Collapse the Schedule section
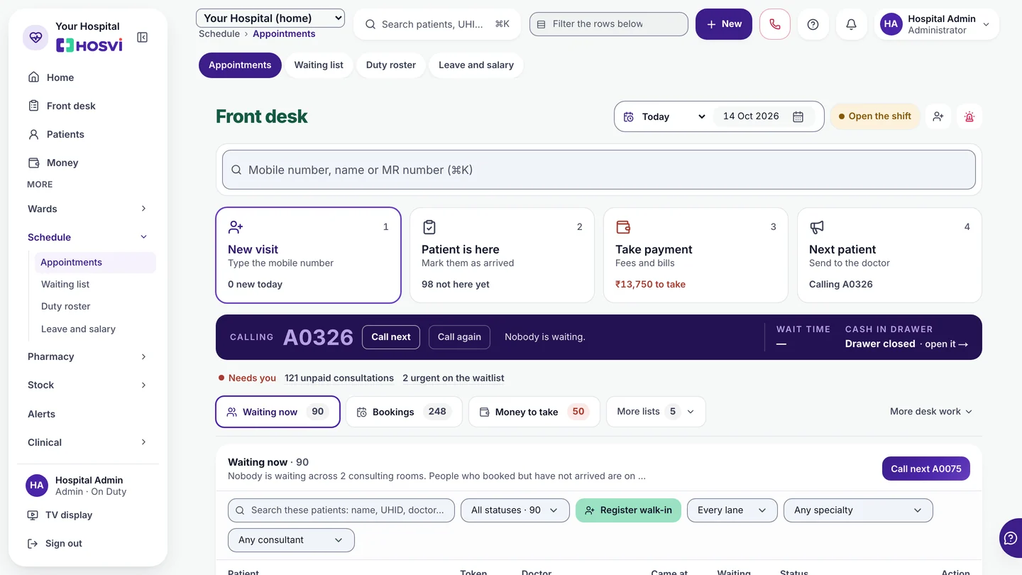1022x575 pixels. click(x=88, y=237)
